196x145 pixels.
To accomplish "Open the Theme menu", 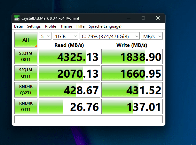I will tap(66, 26).
